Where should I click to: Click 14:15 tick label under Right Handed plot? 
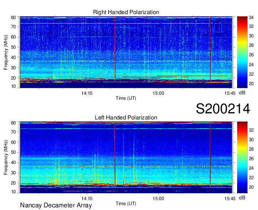87,93
